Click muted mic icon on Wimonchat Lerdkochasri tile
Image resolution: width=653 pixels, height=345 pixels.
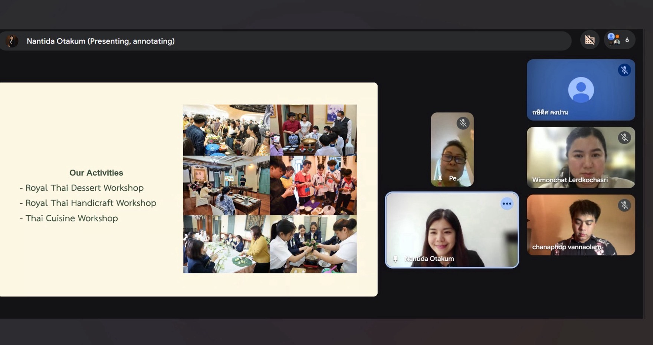624,138
